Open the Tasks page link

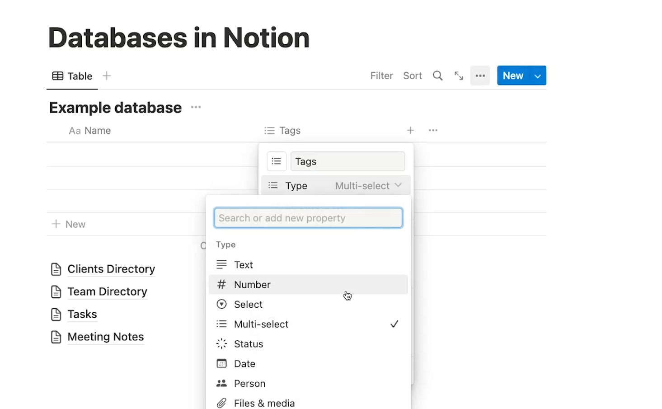coord(82,314)
